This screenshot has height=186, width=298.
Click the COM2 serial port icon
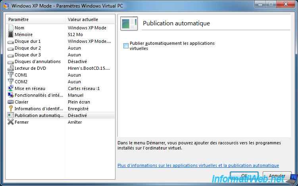(11, 82)
